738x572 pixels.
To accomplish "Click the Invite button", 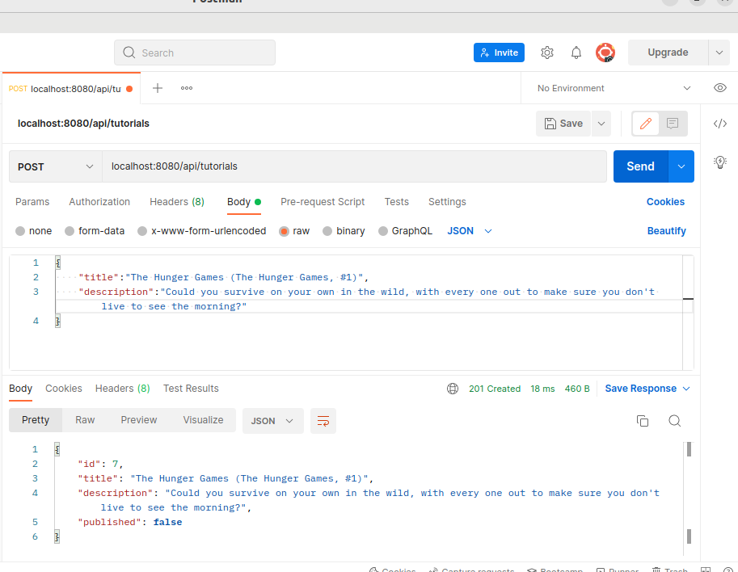I will (499, 53).
